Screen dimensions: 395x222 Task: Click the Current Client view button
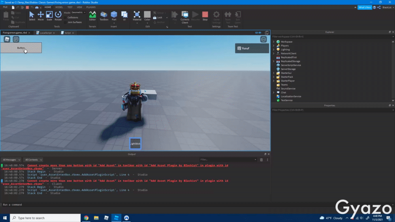[x=184, y=17]
